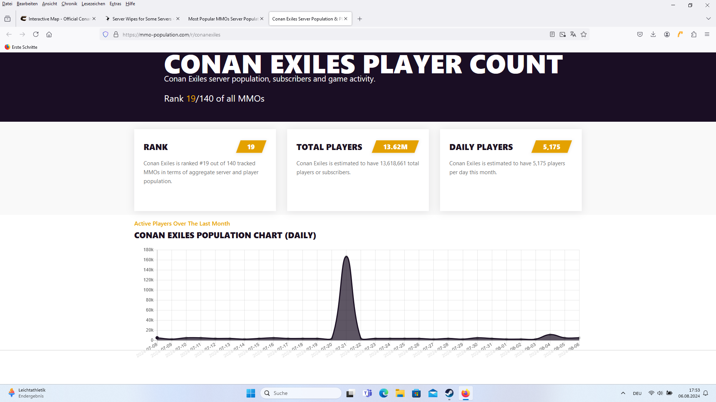716x402 pixels.
Task: Open the extensions puzzle icon
Action: point(694,34)
